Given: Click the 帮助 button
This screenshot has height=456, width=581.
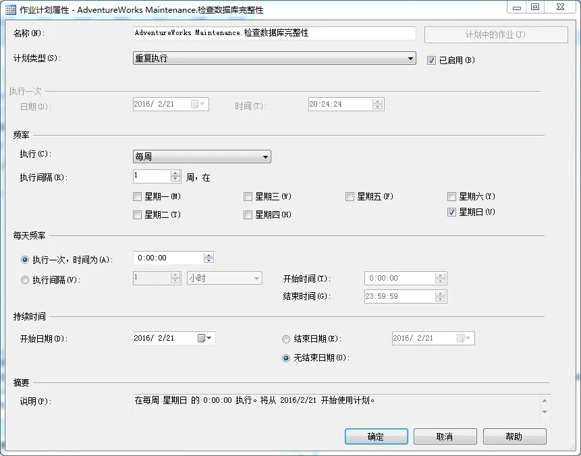Looking at the screenshot, I should pos(514,436).
